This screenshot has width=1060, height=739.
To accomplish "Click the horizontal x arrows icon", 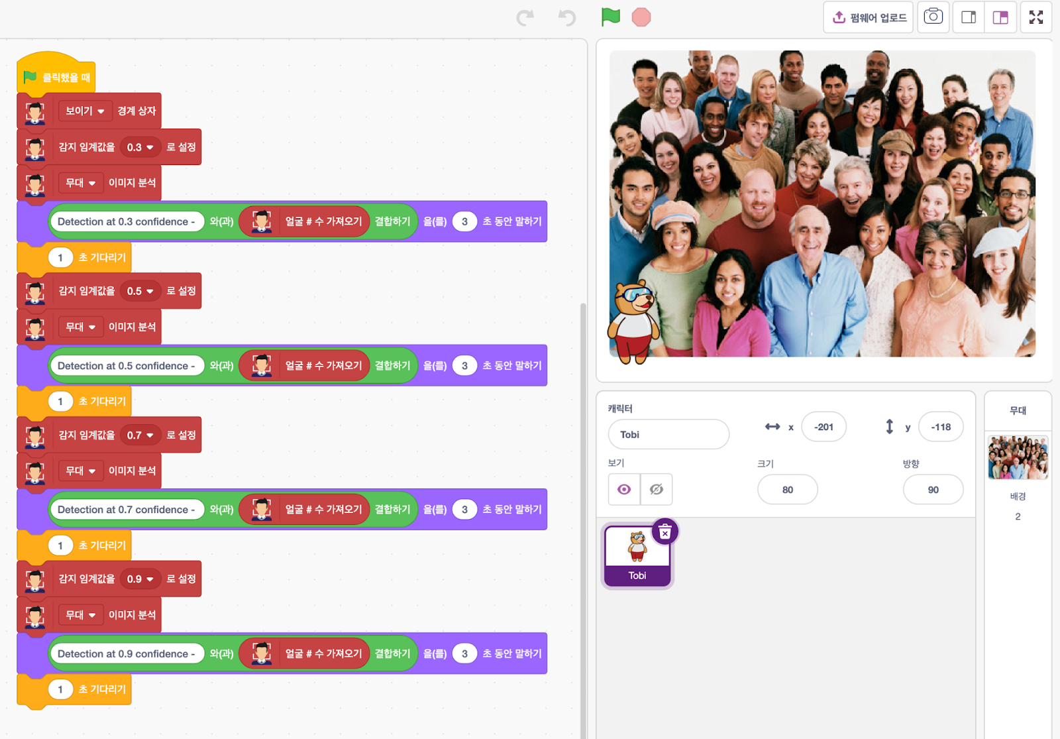I will point(772,427).
